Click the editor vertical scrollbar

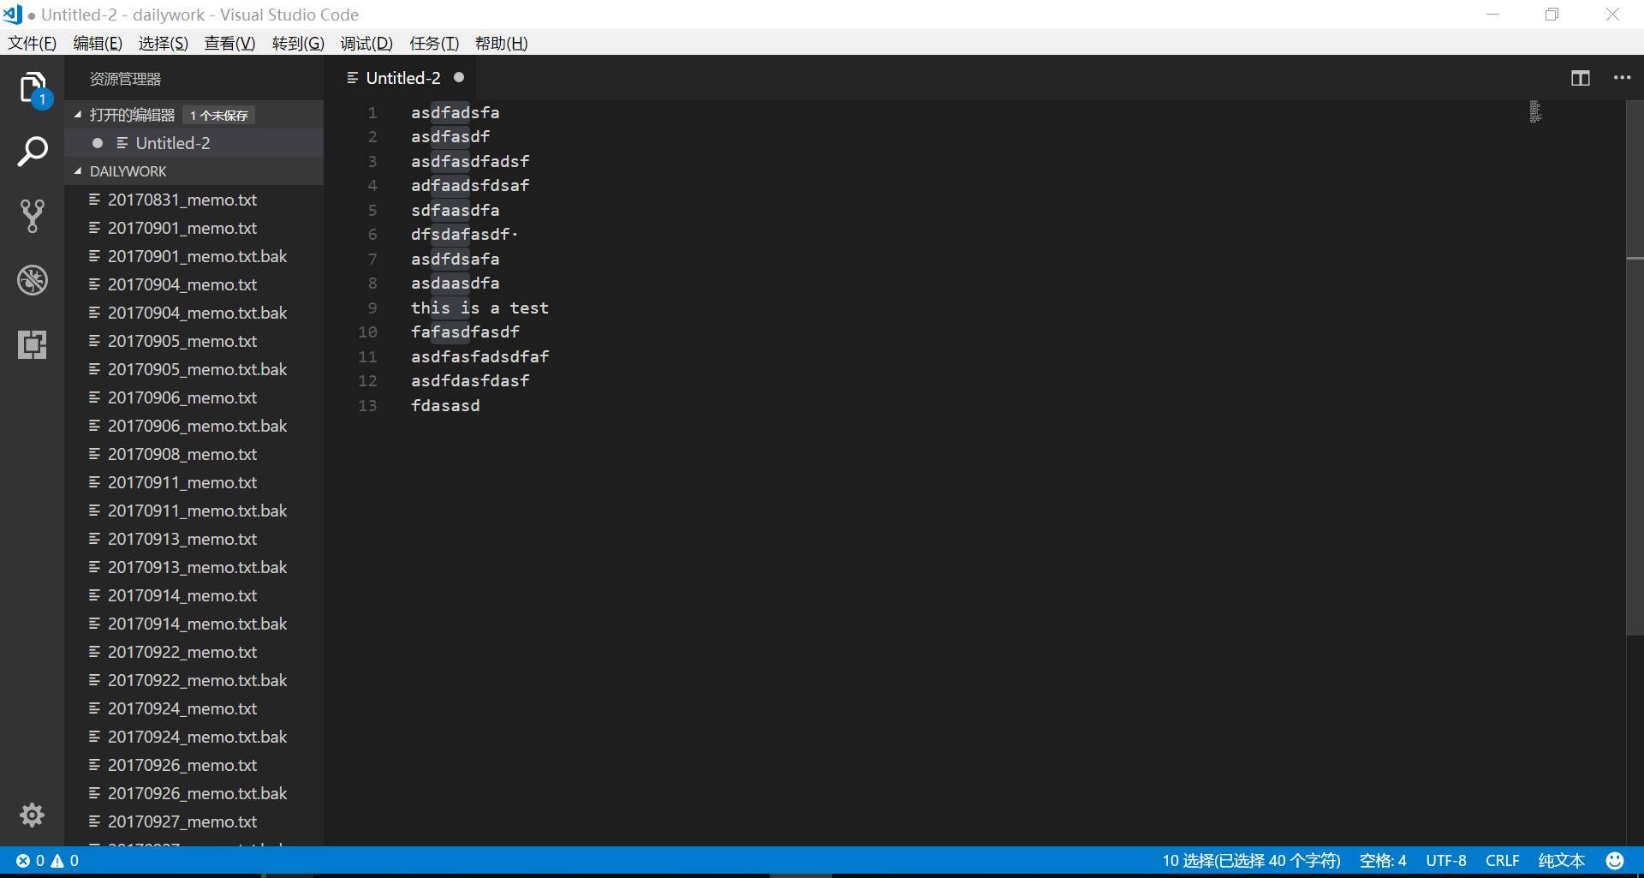coord(1635,368)
